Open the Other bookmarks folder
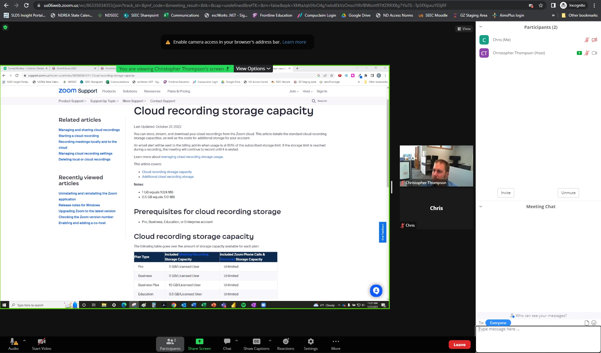Viewport: 601px width, 353px height. (x=579, y=15)
